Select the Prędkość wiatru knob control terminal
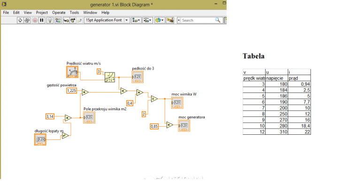Image resolution: width=352 pixels, height=185 pixels. [72, 72]
